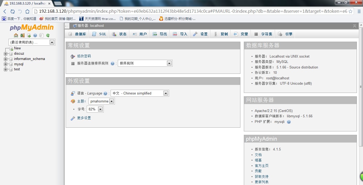Screen dimensions: 363x185
Task: Expand the test database tree node
Action: pos(6,70)
